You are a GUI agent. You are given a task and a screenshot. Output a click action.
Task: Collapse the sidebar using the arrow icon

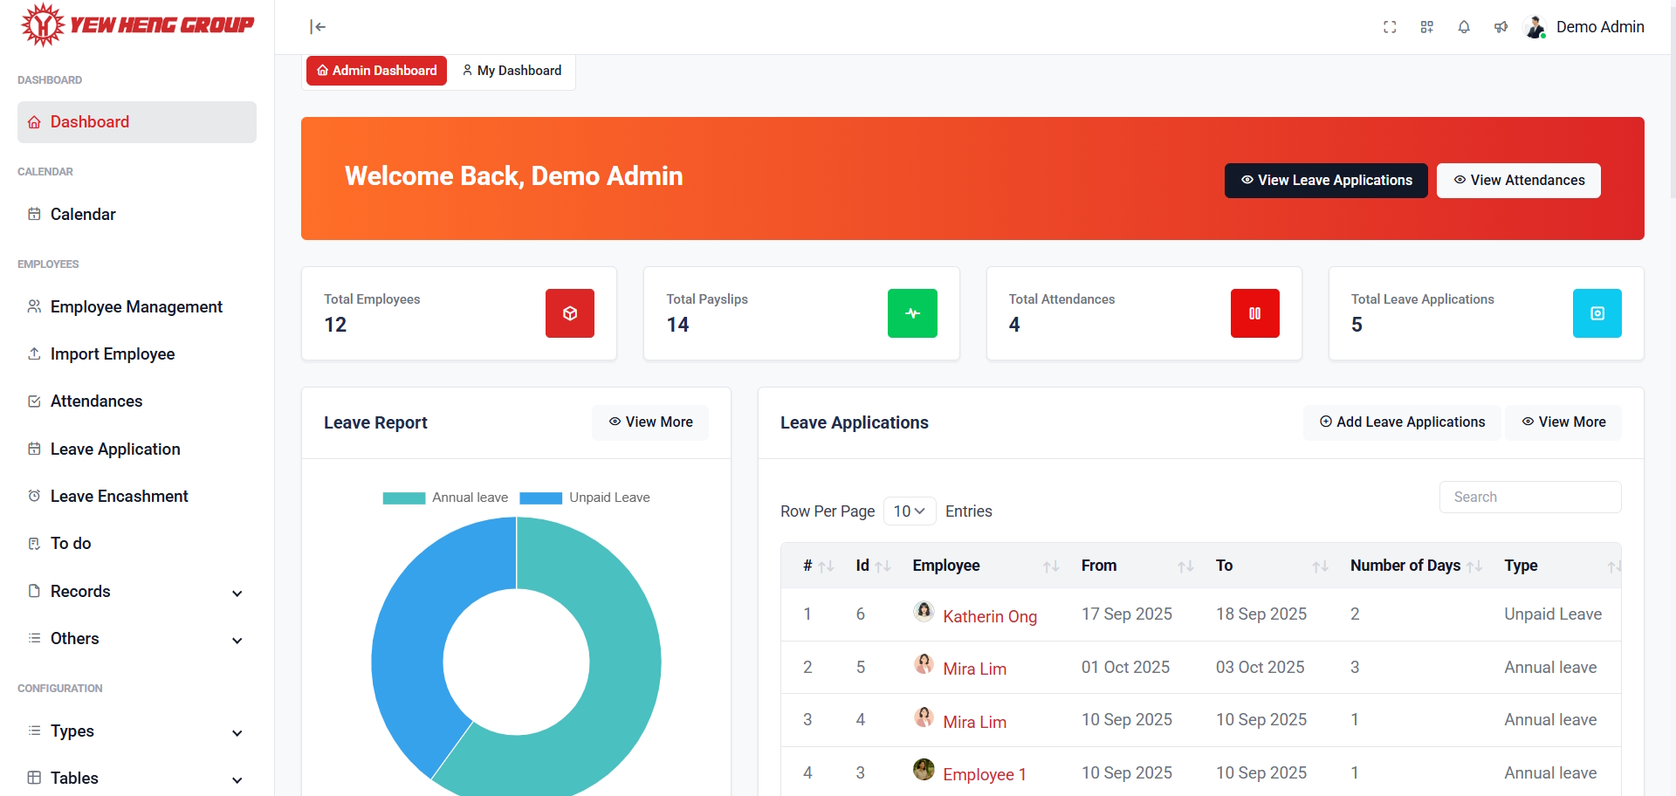click(318, 27)
